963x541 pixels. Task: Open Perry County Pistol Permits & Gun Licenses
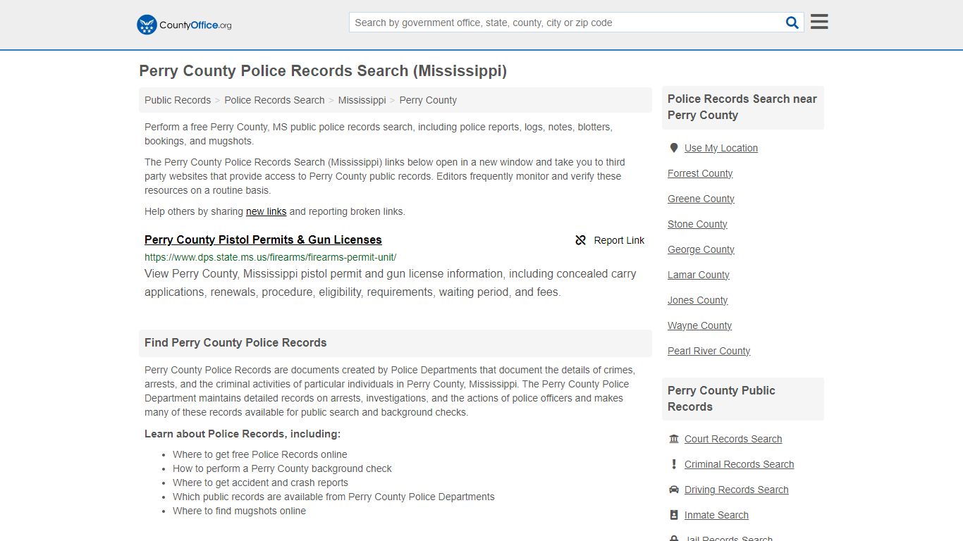point(263,240)
